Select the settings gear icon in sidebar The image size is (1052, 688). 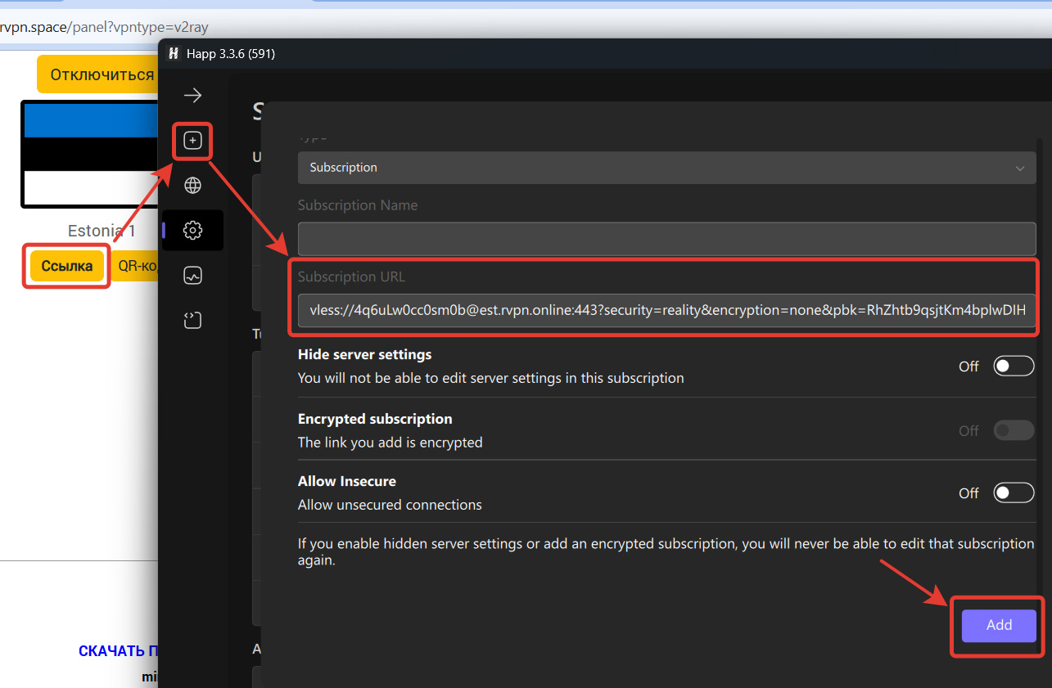(x=192, y=231)
